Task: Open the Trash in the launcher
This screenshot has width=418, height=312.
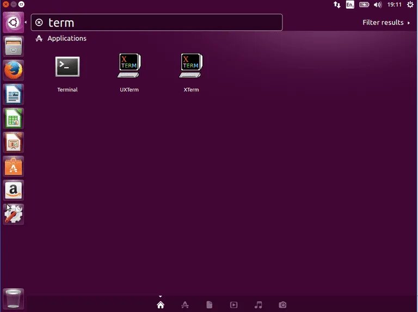Action: pyautogui.click(x=13, y=299)
